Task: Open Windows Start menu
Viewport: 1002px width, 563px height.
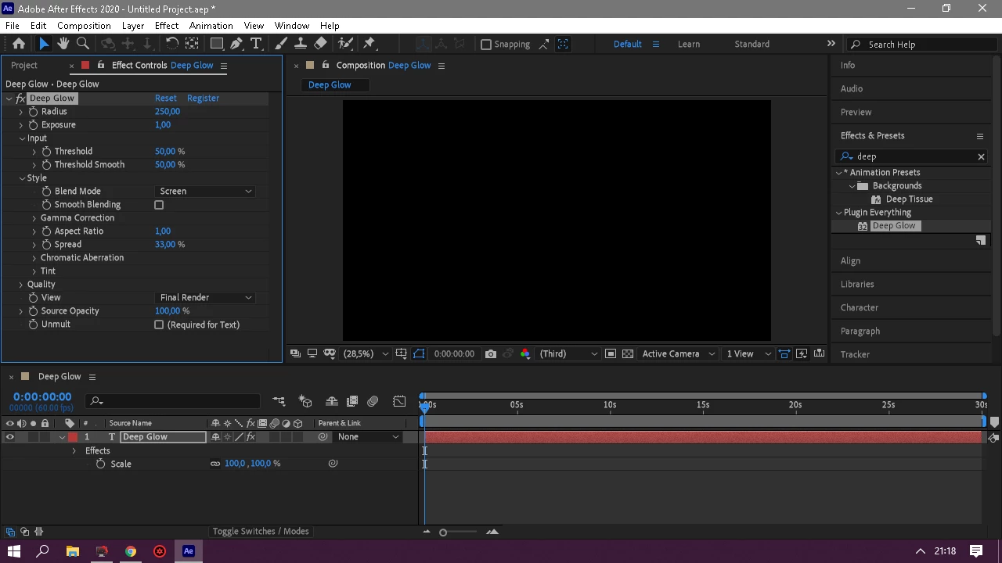Action: pos(14,551)
